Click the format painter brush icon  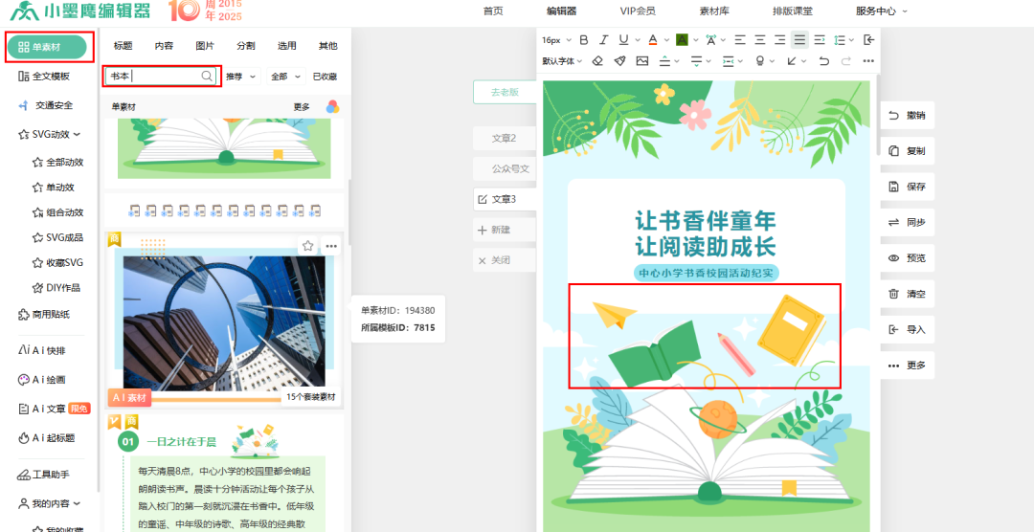coord(619,60)
